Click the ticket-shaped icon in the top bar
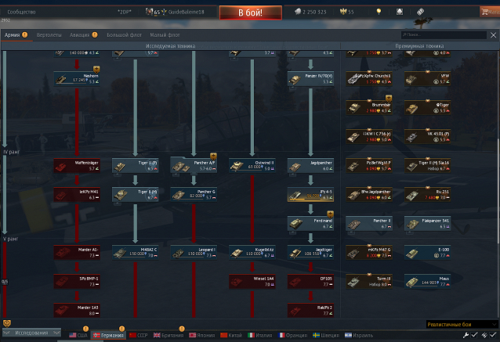The height and width of the screenshot is (342, 500). point(420,12)
